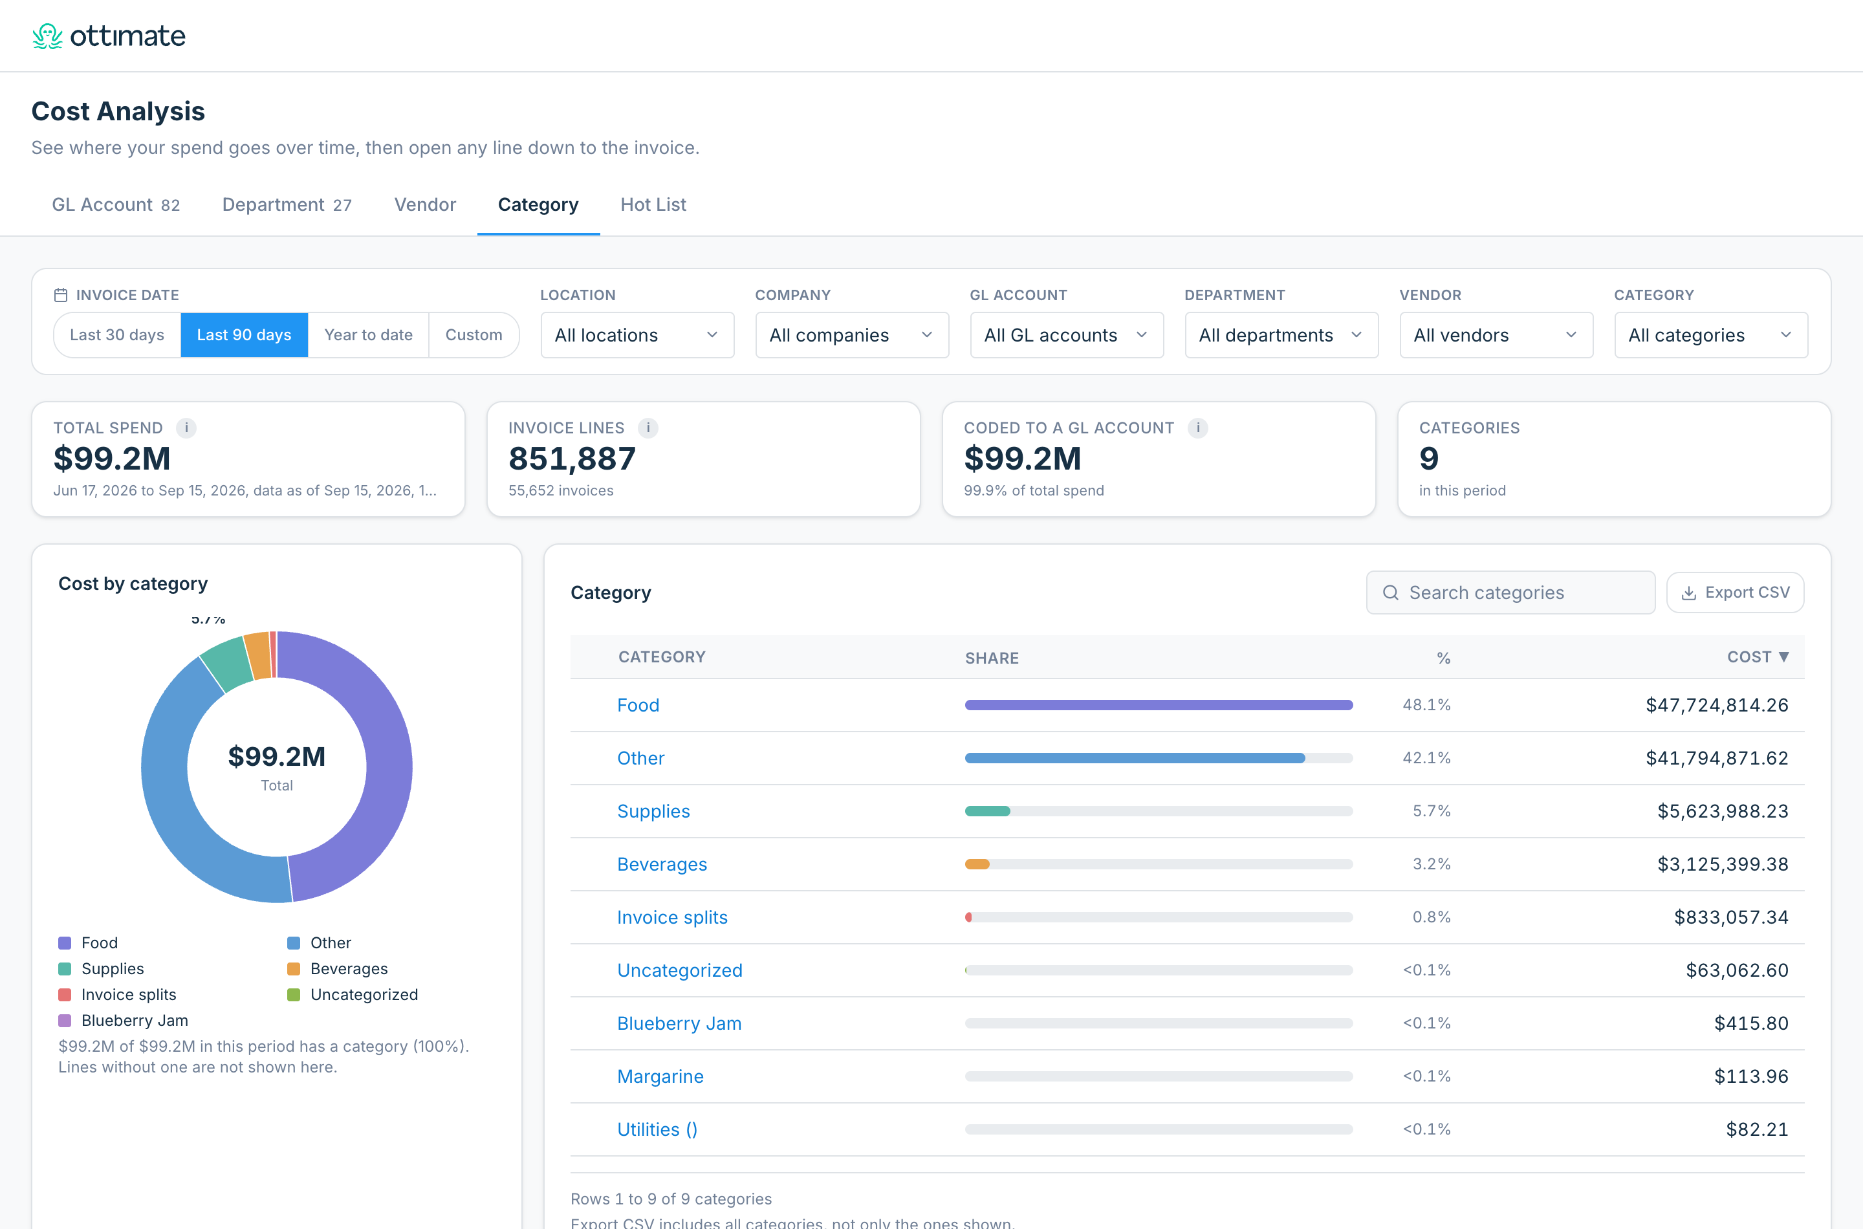This screenshot has height=1229, width=1863.
Task: Click the Export CSV button
Action: 1734,593
